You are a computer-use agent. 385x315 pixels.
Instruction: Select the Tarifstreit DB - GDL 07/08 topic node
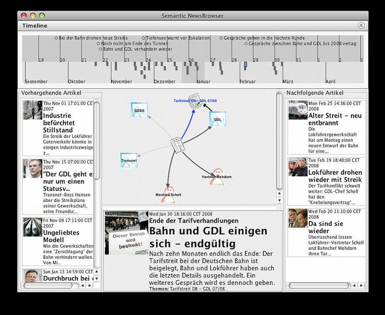[x=196, y=101]
